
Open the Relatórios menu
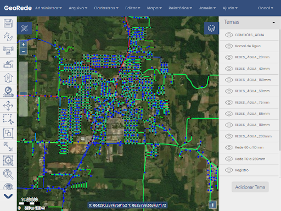180,8
